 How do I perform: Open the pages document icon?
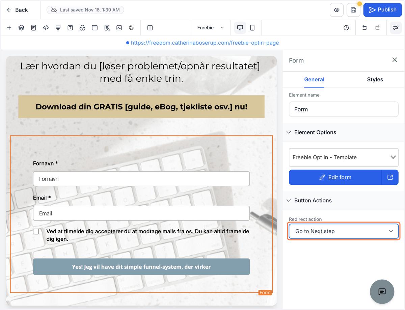click(x=33, y=28)
